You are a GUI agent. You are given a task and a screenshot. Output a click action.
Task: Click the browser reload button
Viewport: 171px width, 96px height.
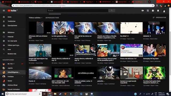point(9,6)
